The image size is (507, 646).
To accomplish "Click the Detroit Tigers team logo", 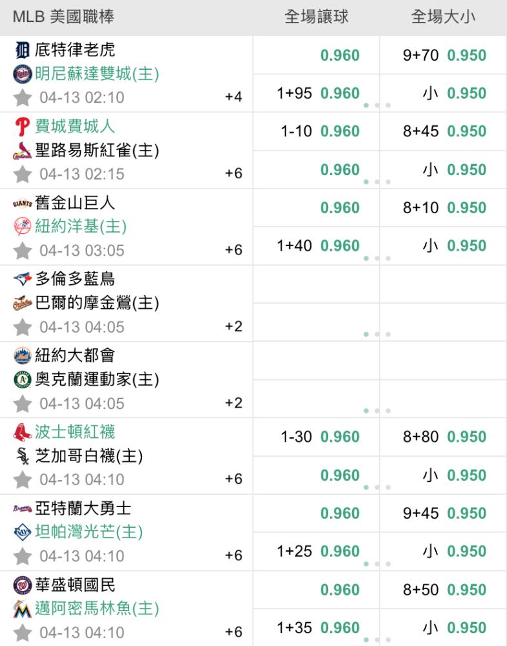I will point(22,50).
